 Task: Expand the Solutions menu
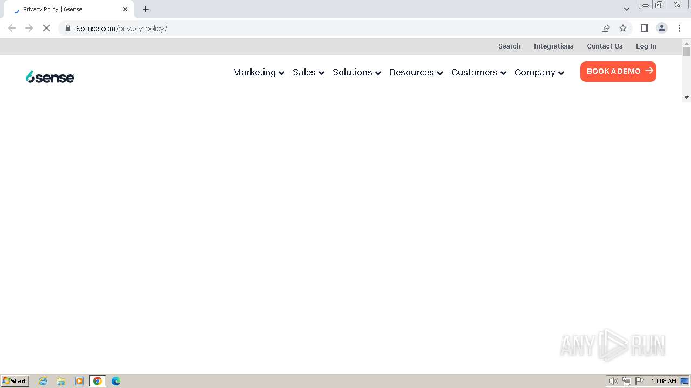pyautogui.click(x=357, y=72)
